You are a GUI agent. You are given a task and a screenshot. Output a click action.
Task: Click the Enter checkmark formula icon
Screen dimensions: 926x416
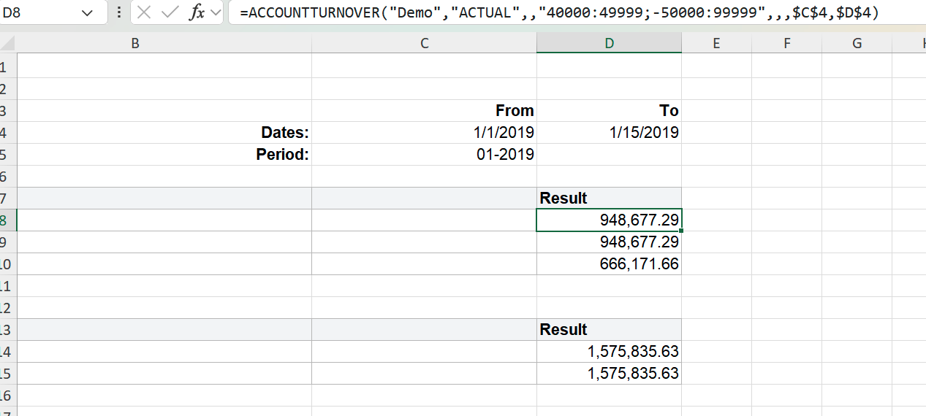click(170, 12)
